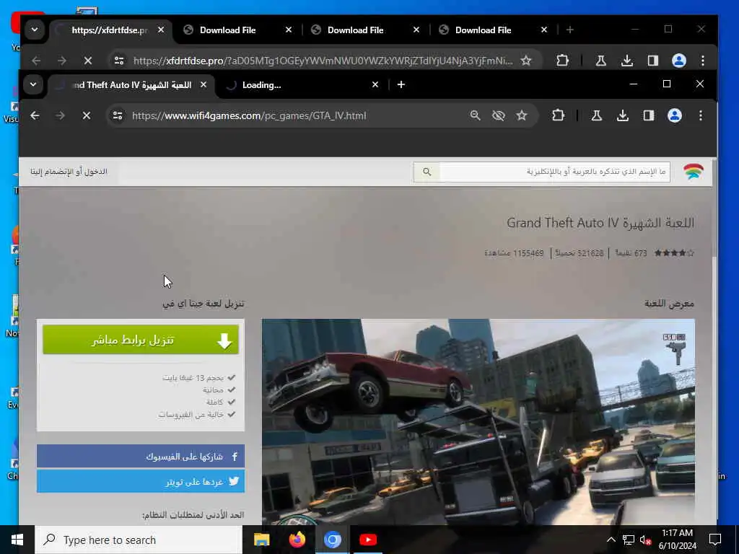Viewport: 739px width, 554px height.
Task: Open tab search dropdown in background window
Action: tap(35, 30)
